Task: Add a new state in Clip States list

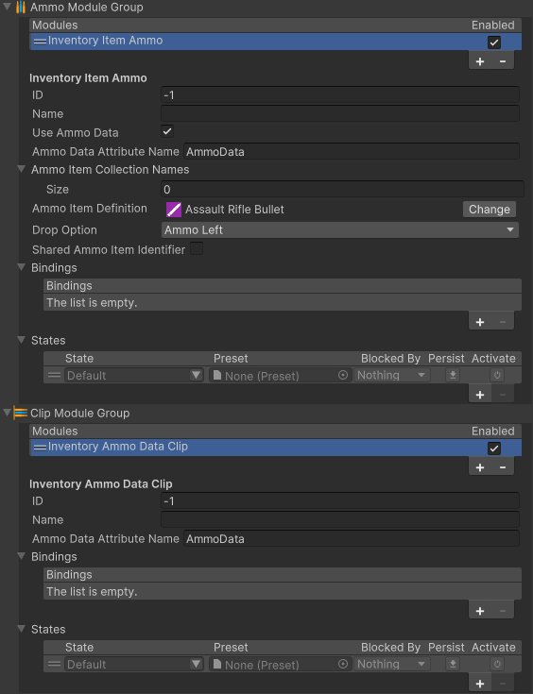Action: tap(480, 684)
